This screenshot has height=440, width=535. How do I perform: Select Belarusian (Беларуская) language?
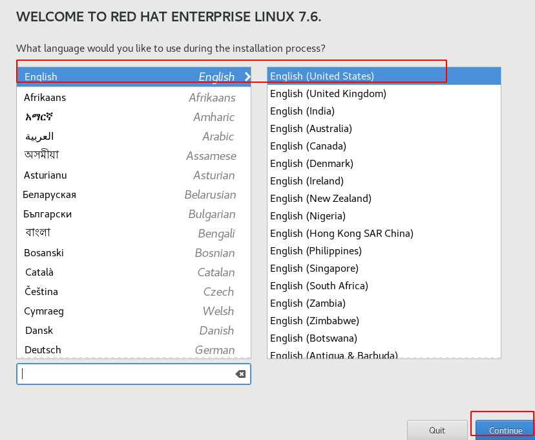pos(134,195)
